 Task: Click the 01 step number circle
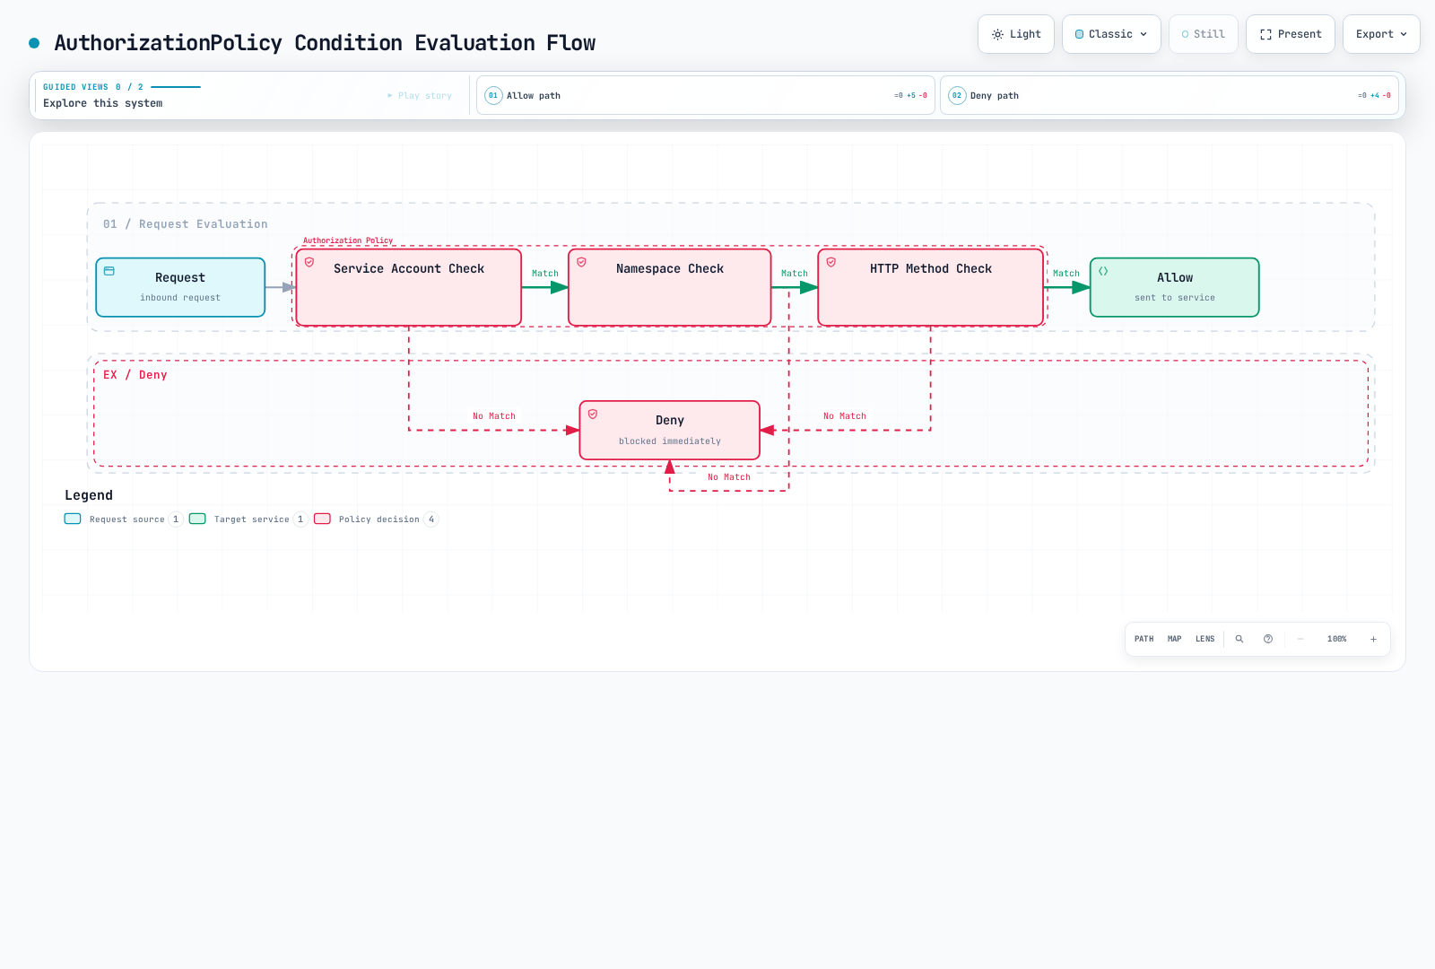tap(493, 95)
